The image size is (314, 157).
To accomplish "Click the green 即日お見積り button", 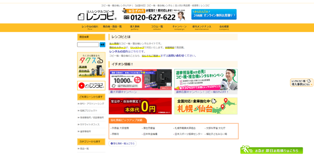I will coord(271,150).
